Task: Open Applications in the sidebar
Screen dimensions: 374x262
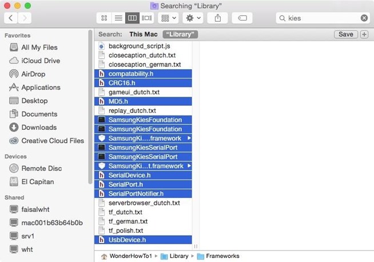Action: pos(40,88)
